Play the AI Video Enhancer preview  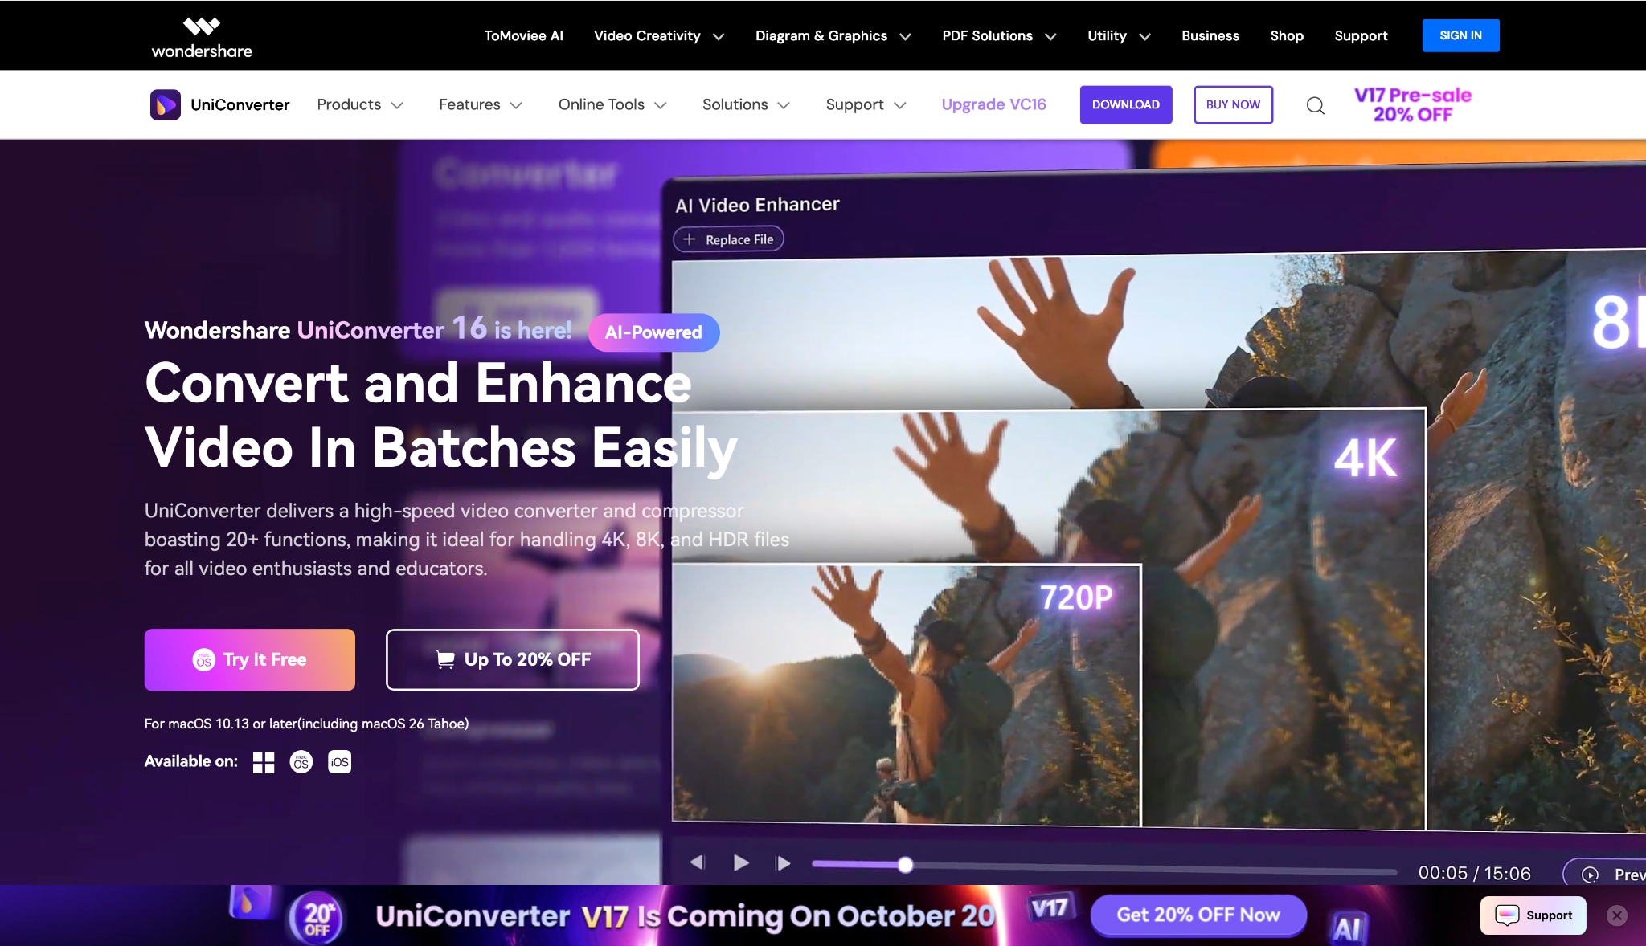[x=740, y=862]
